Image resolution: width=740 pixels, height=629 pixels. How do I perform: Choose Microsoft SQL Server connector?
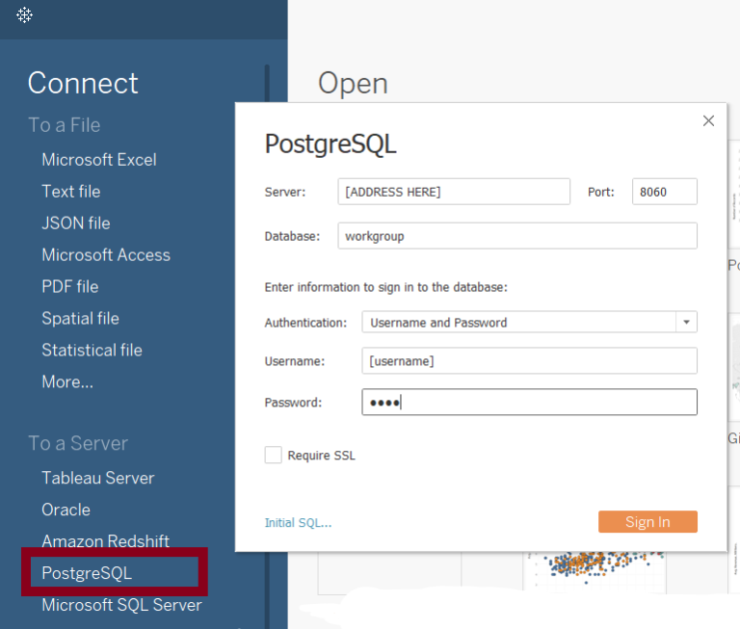tap(121, 606)
